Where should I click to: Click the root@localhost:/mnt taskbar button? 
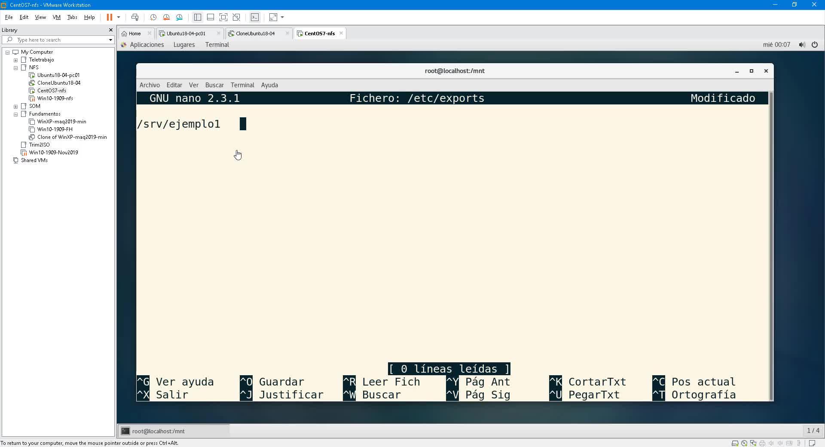point(174,431)
